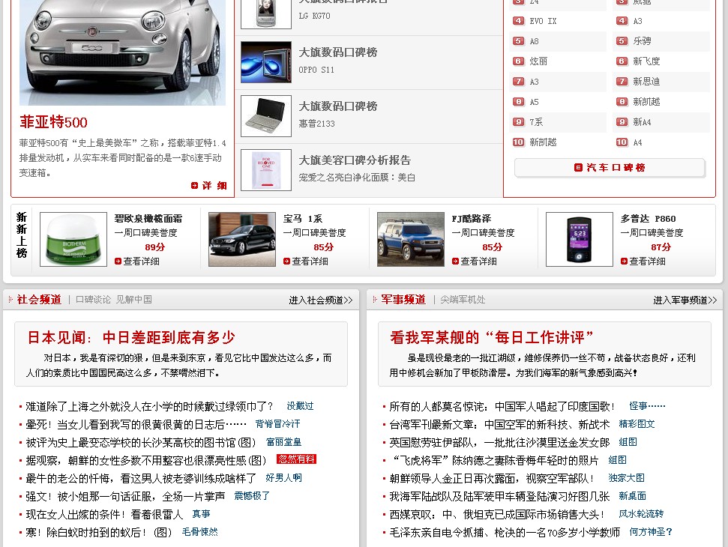
Task: Open the 英国慰劳驻伊部队 article
Action: pos(499,443)
